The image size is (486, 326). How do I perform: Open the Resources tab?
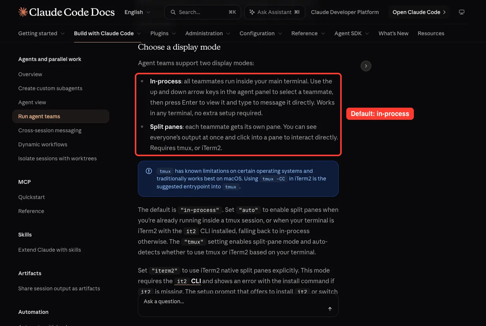(431, 33)
